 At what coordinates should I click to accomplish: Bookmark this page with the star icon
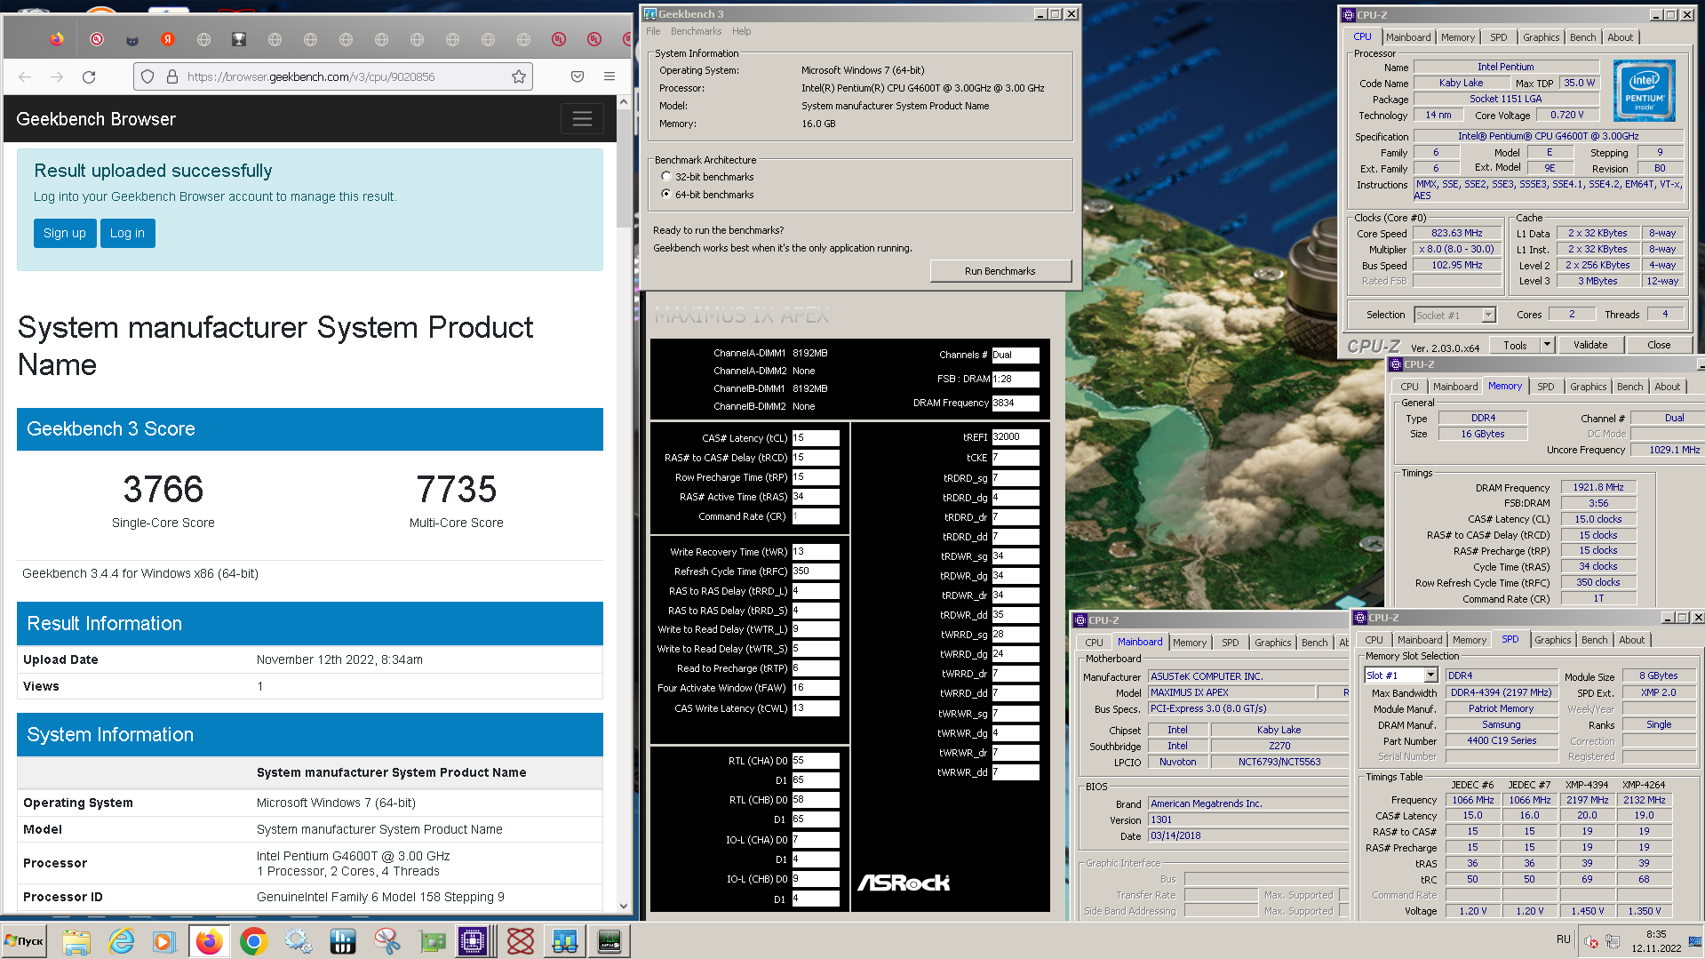point(519,77)
